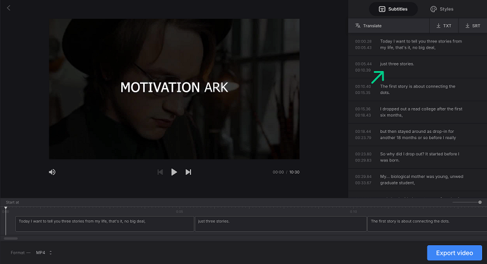Click end timestamp 00:29.83

(x=363, y=160)
